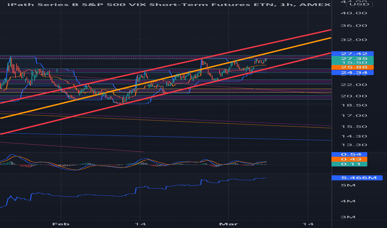387x228 pixels.
Task: Click the 22.00 price axis value
Action: coord(354,85)
